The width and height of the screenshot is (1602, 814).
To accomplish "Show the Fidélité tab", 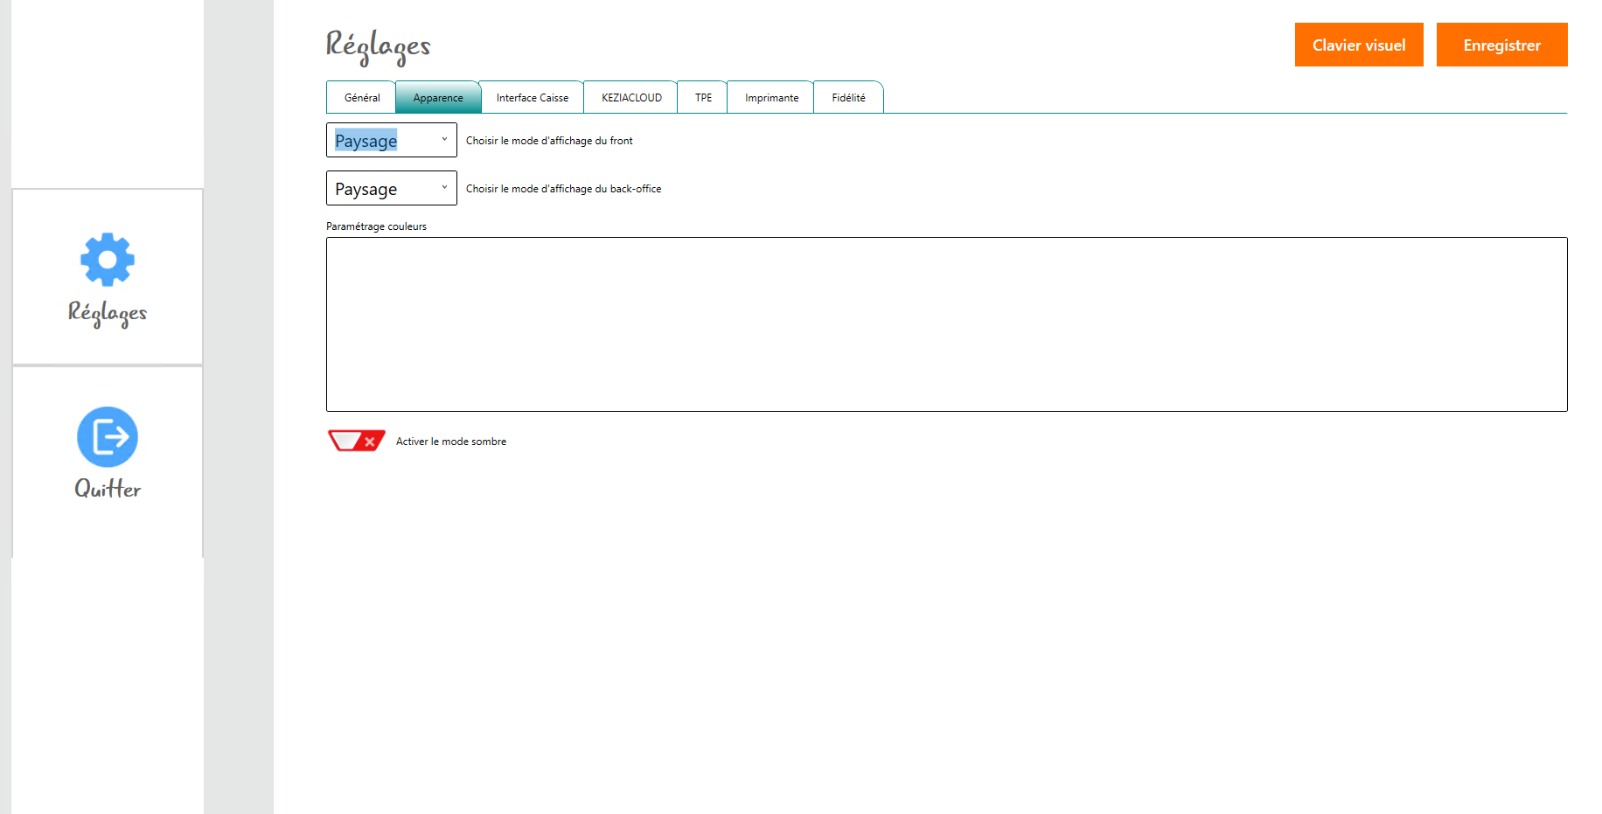I will pyautogui.click(x=848, y=98).
